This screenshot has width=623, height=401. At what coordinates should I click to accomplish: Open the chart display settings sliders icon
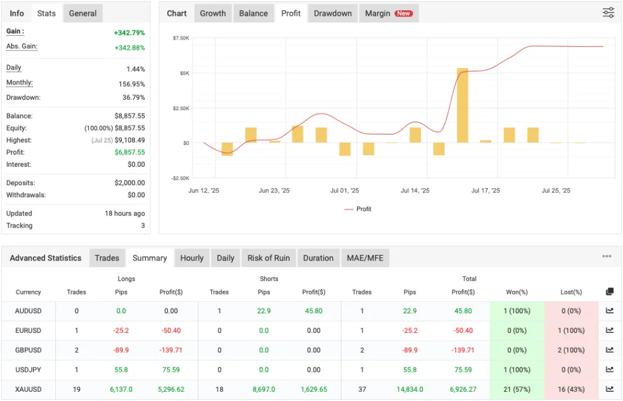click(x=608, y=12)
